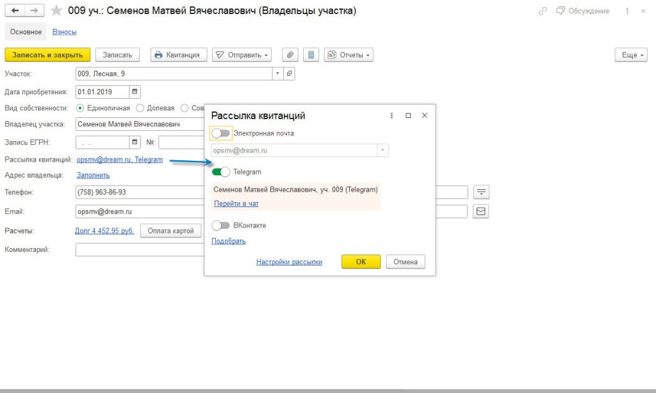Image resolution: width=656 pixels, height=393 pixels.
Task: Select the Долевая ownership radio button
Action: (x=140, y=108)
